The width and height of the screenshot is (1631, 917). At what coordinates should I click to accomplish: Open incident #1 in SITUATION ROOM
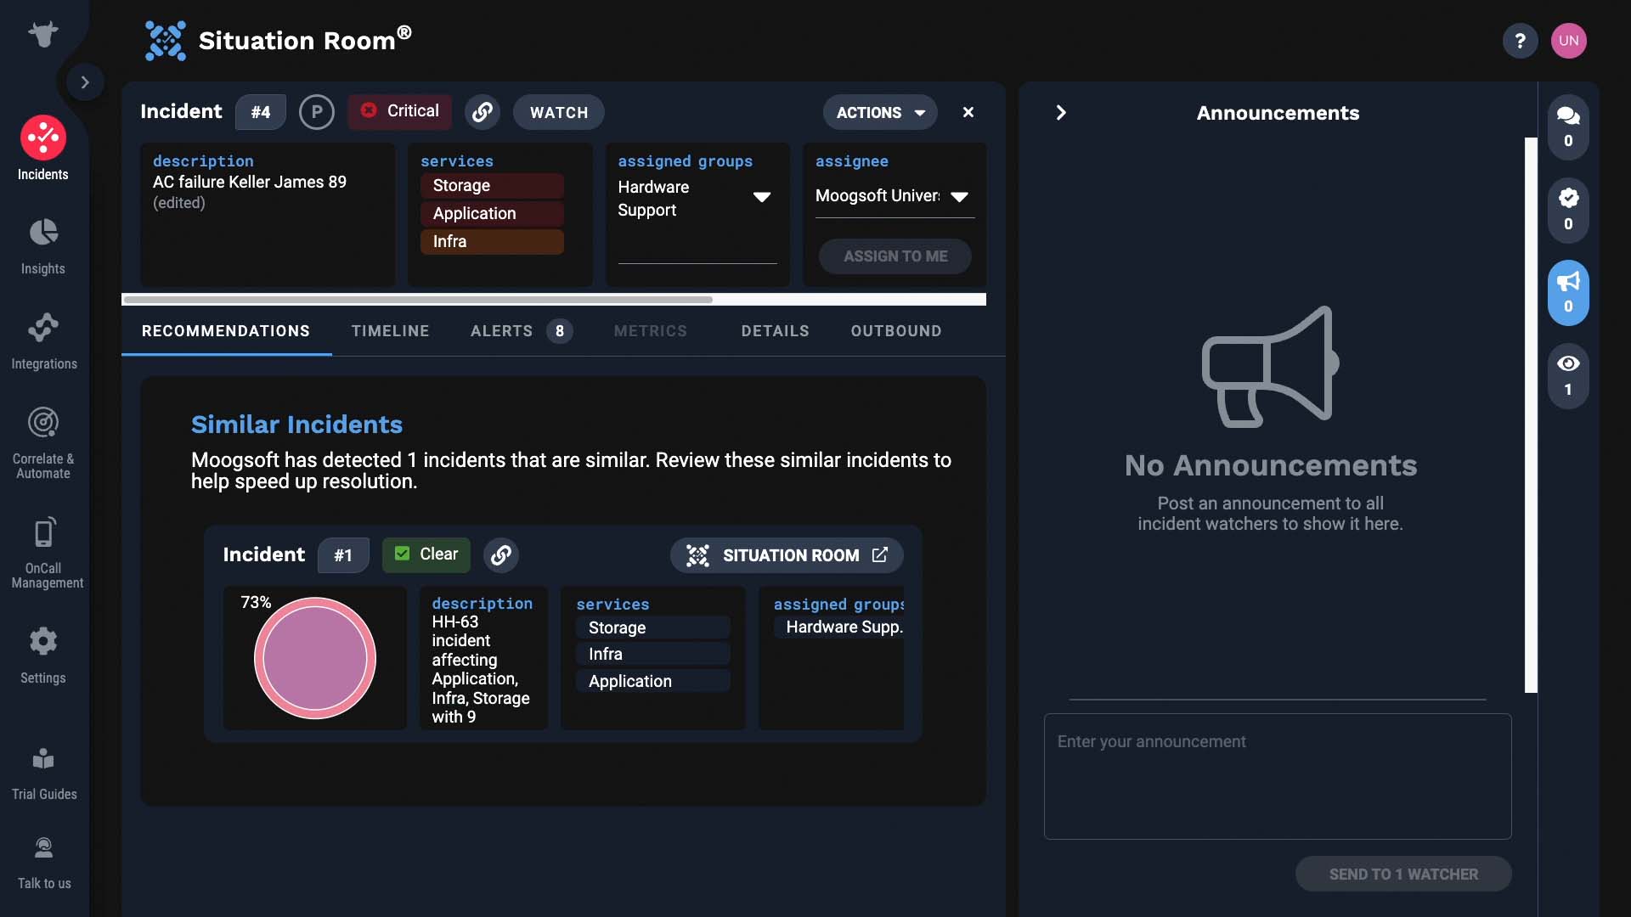[x=786, y=555]
